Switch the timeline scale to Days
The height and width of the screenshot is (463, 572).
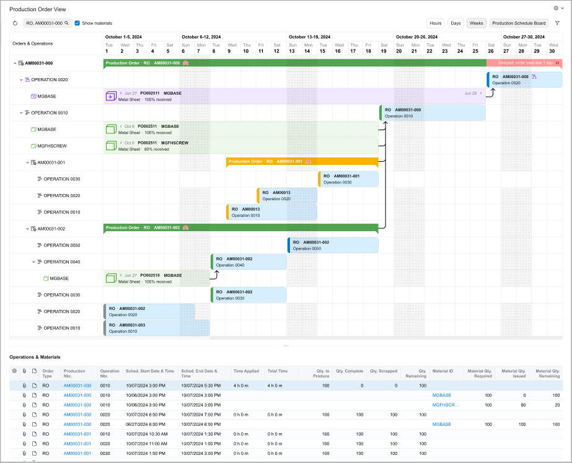(x=455, y=23)
